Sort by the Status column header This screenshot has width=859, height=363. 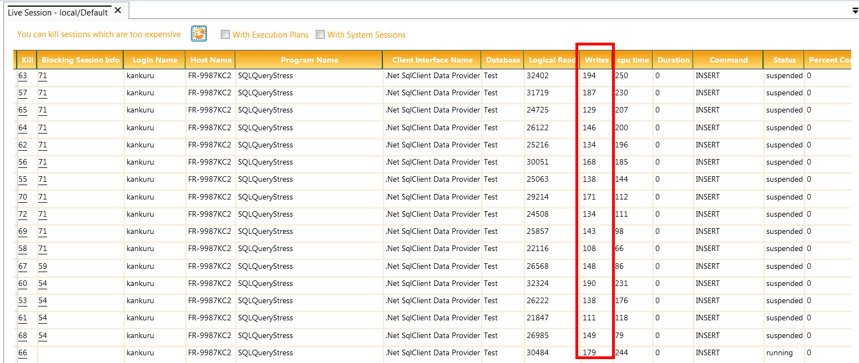[x=784, y=60]
